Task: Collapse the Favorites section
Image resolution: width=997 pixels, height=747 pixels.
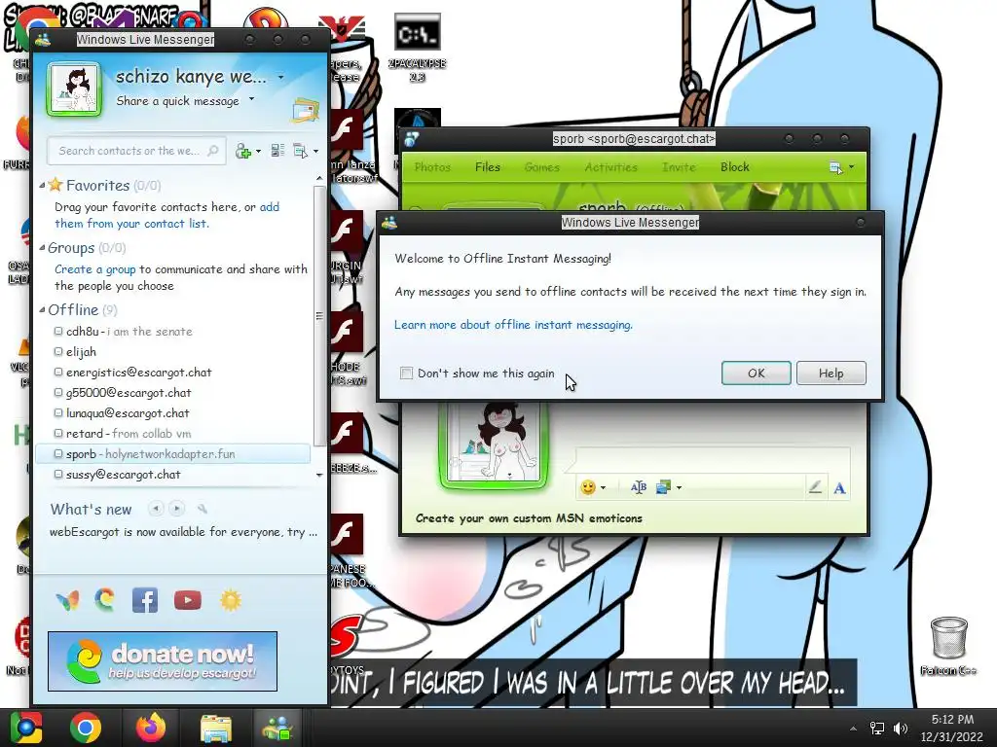Action: [42, 186]
